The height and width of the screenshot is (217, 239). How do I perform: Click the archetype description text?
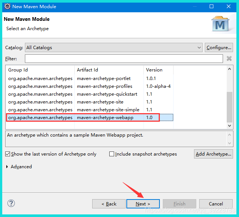(75, 135)
